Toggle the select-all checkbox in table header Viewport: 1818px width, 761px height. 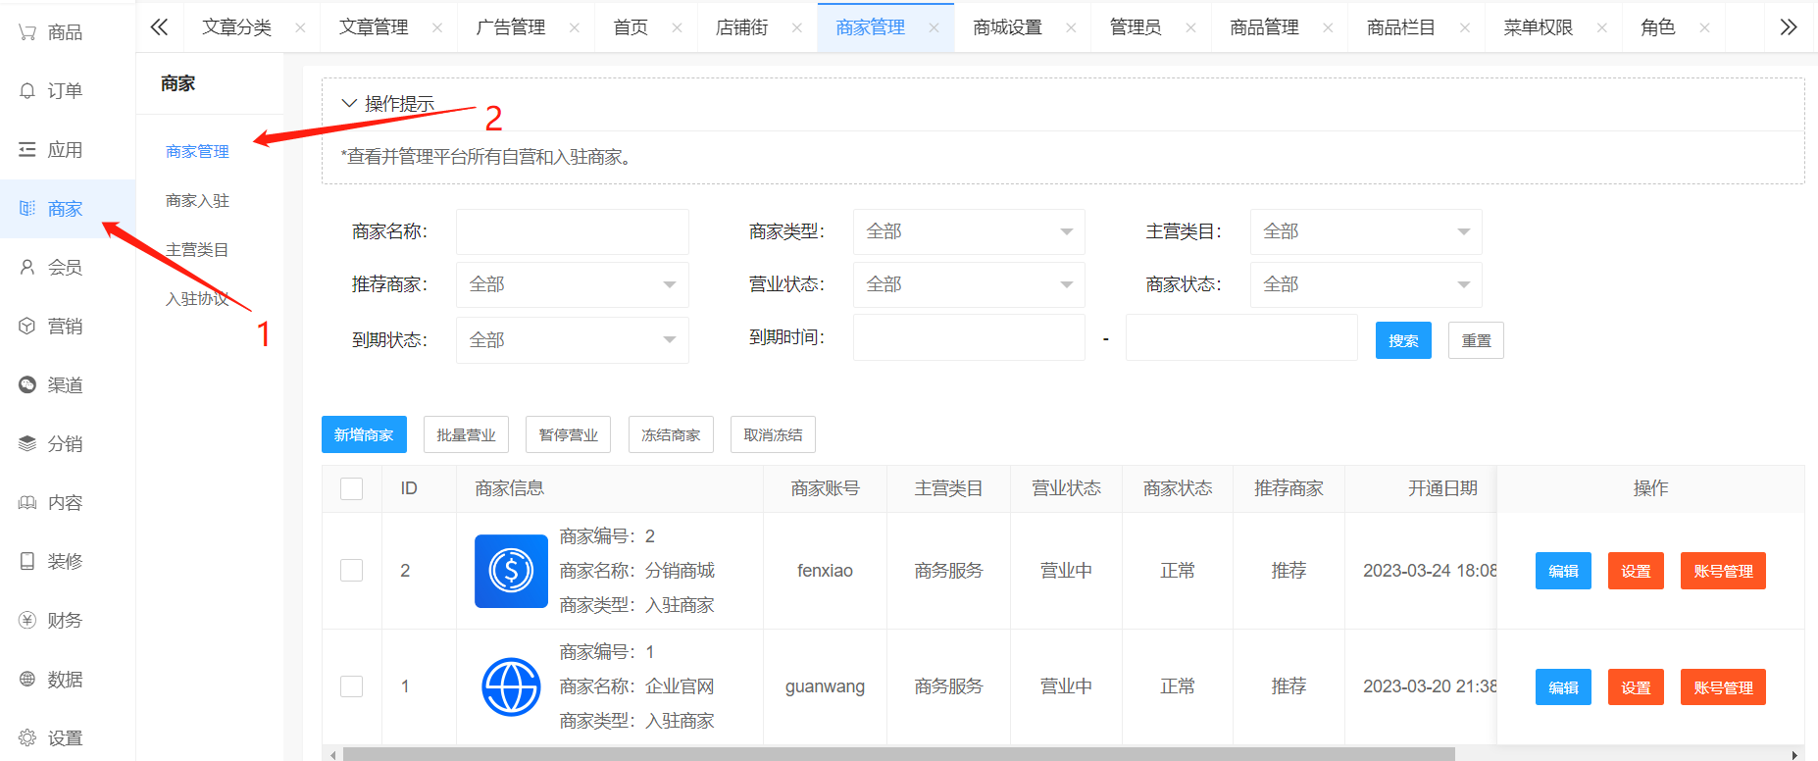[x=351, y=488]
